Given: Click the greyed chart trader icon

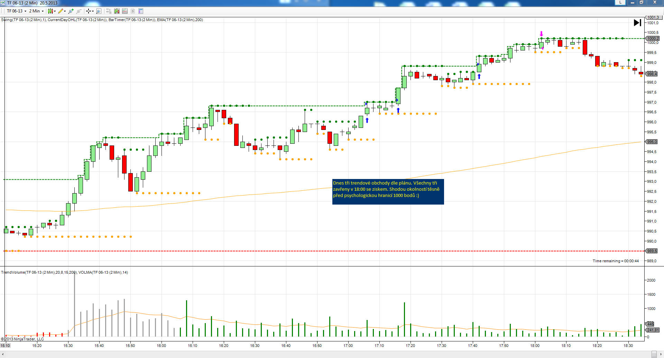Looking at the screenshot, I should pos(109,11).
